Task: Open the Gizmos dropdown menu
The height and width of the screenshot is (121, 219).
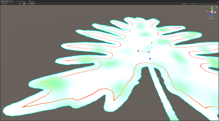Action: point(185,4)
